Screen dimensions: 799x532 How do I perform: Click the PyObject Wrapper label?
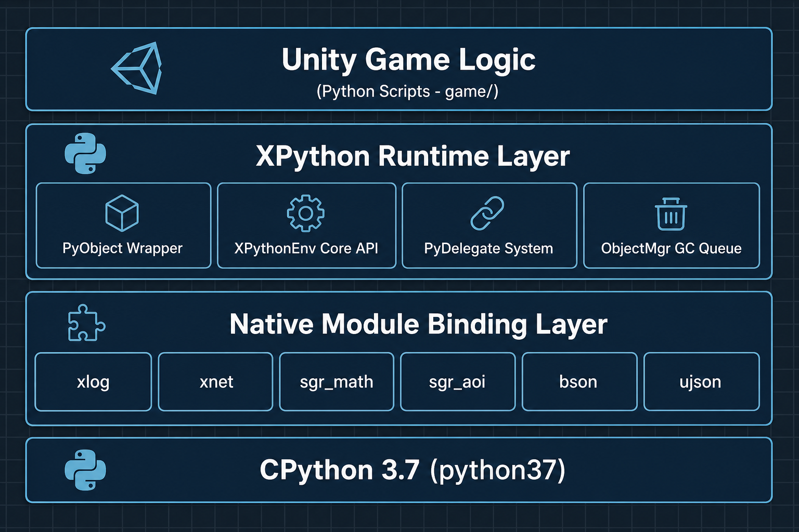[x=122, y=248]
